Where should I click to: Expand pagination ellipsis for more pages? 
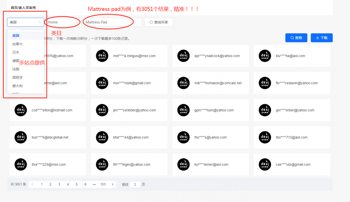[94, 184]
